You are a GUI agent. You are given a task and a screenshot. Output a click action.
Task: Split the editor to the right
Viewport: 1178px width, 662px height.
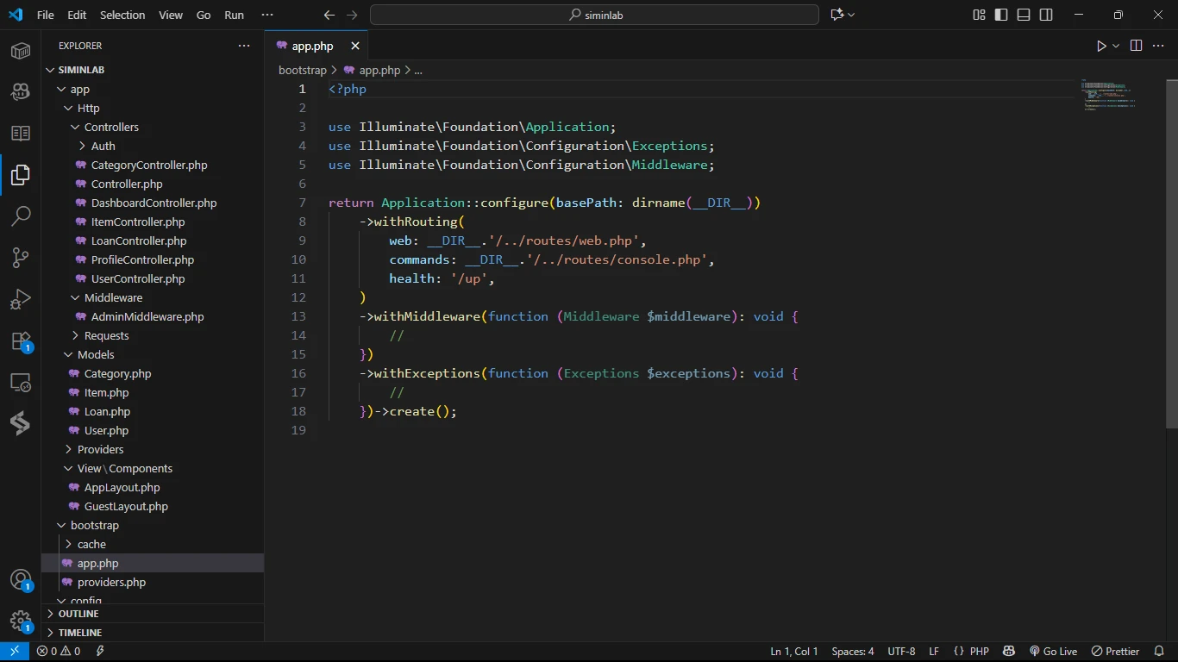pos(1136,47)
